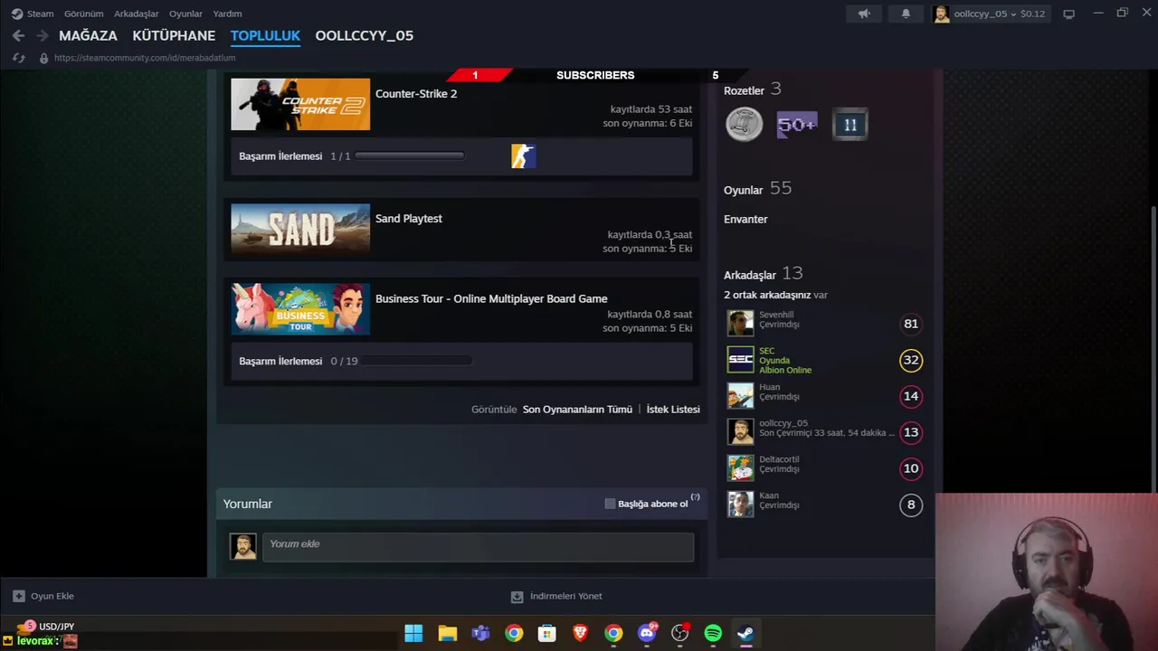Go forward with the right arrow button

click(42, 35)
